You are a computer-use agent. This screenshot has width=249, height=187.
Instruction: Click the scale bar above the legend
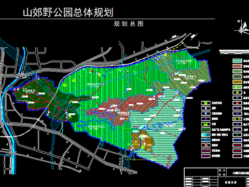pyautogui.click(x=234, y=51)
